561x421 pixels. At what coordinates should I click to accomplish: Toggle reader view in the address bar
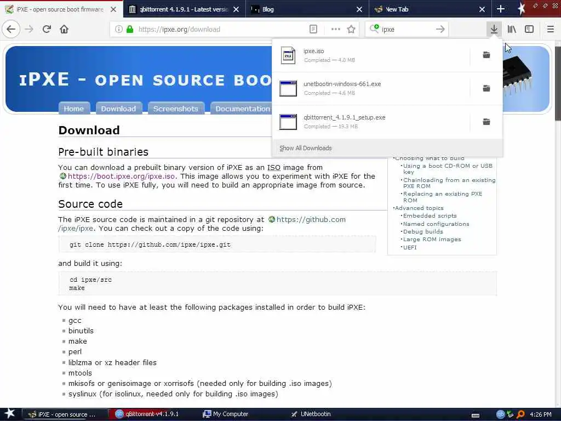point(313,30)
